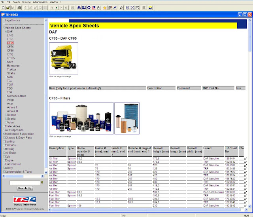Select TGX under MAN
Viewport: 253px width, 217px height.
[x=9, y=92]
